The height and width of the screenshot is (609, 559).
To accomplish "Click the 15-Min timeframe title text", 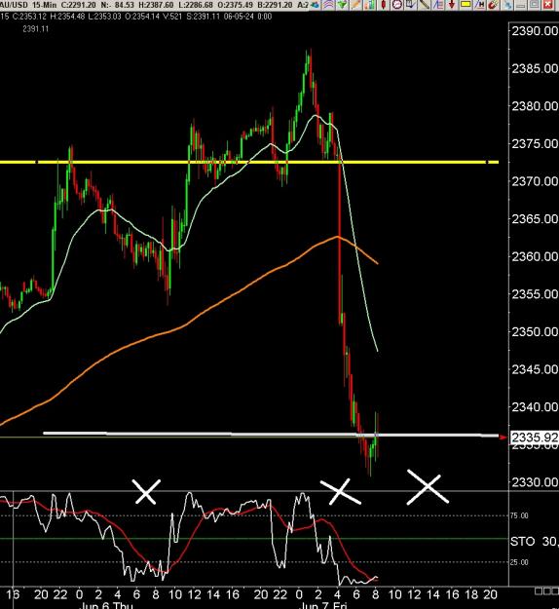I will tap(45, 5).
